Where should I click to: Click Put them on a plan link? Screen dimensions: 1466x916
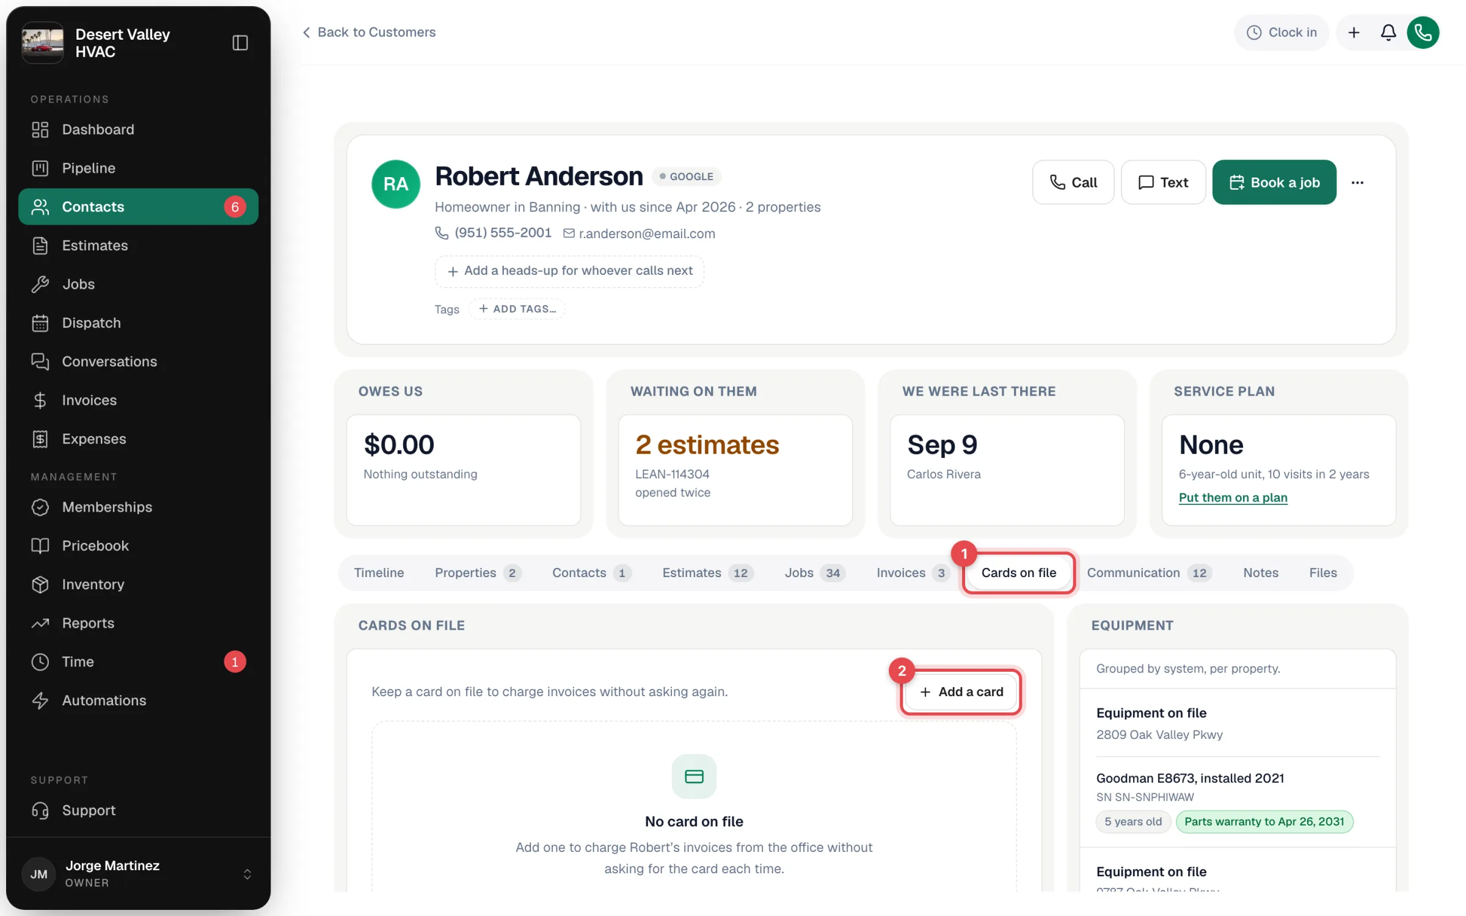1233,497
